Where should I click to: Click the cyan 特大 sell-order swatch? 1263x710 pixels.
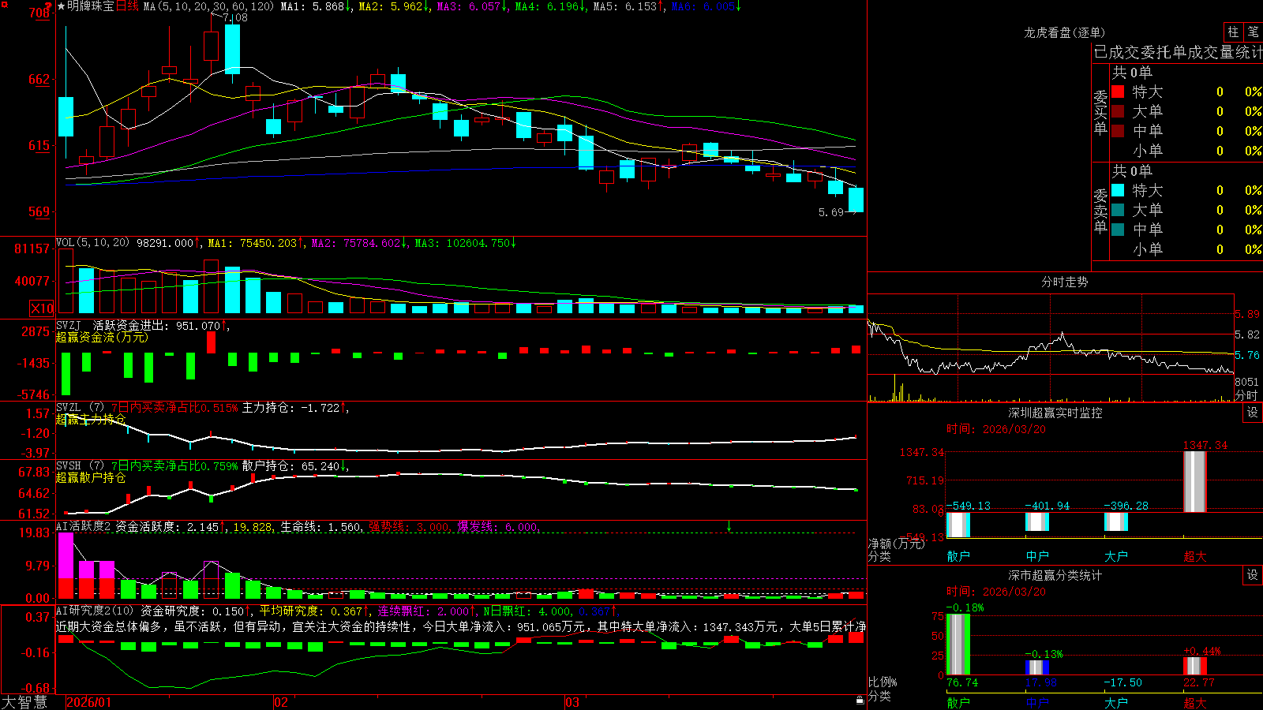(x=1118, y=190)
